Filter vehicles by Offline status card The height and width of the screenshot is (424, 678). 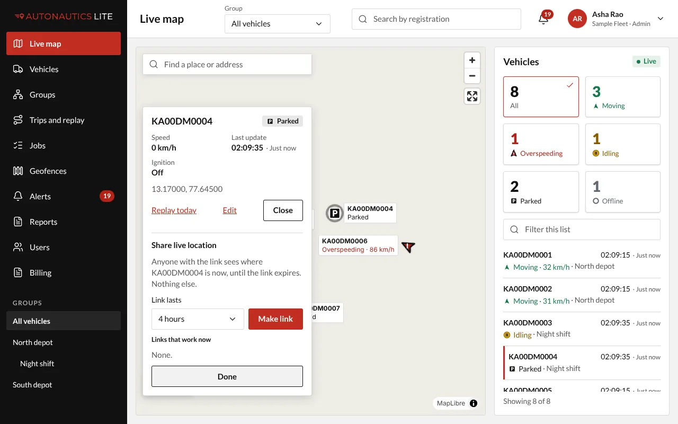(x=623, y=192)
